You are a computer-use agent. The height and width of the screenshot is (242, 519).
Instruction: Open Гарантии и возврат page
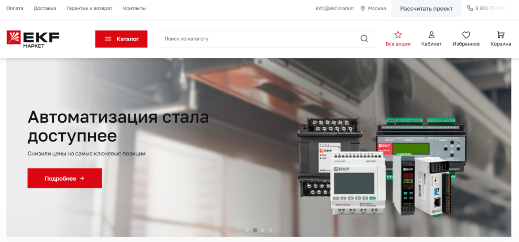pyautogui.click(x=89, y=8)
